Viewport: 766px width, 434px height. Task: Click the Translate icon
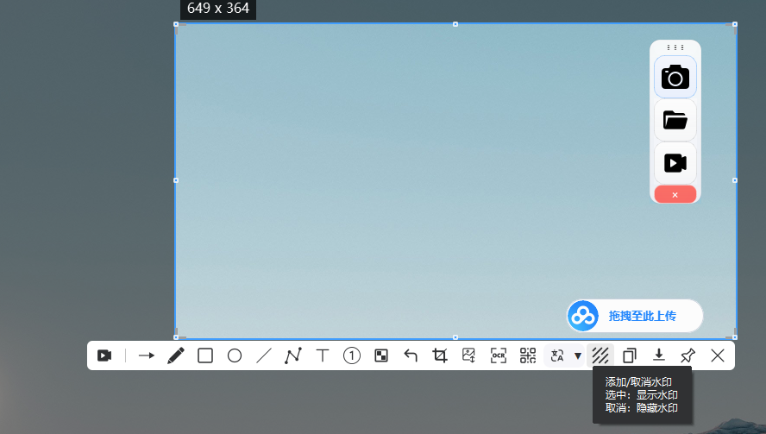[557, 355]
